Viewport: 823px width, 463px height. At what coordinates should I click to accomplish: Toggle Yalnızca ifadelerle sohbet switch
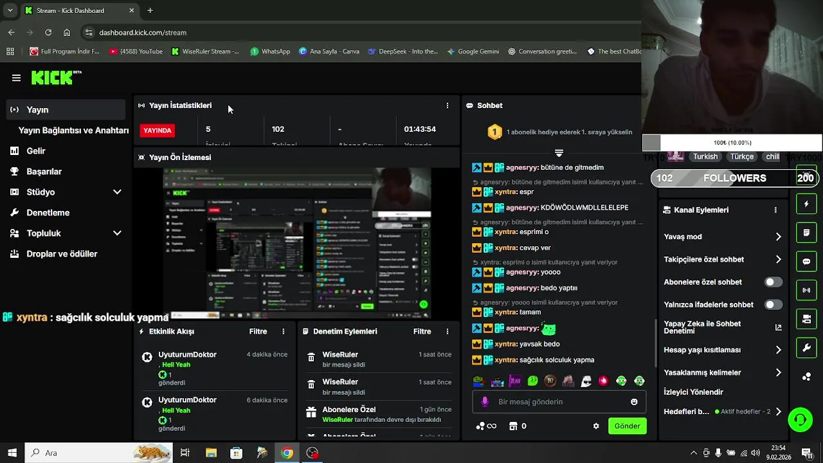(x=773, y=304)
